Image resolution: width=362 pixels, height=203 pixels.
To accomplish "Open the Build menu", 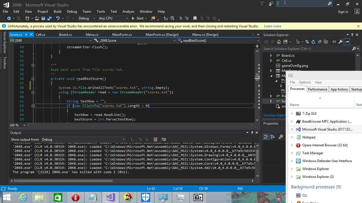I will [x=57, y=12].
